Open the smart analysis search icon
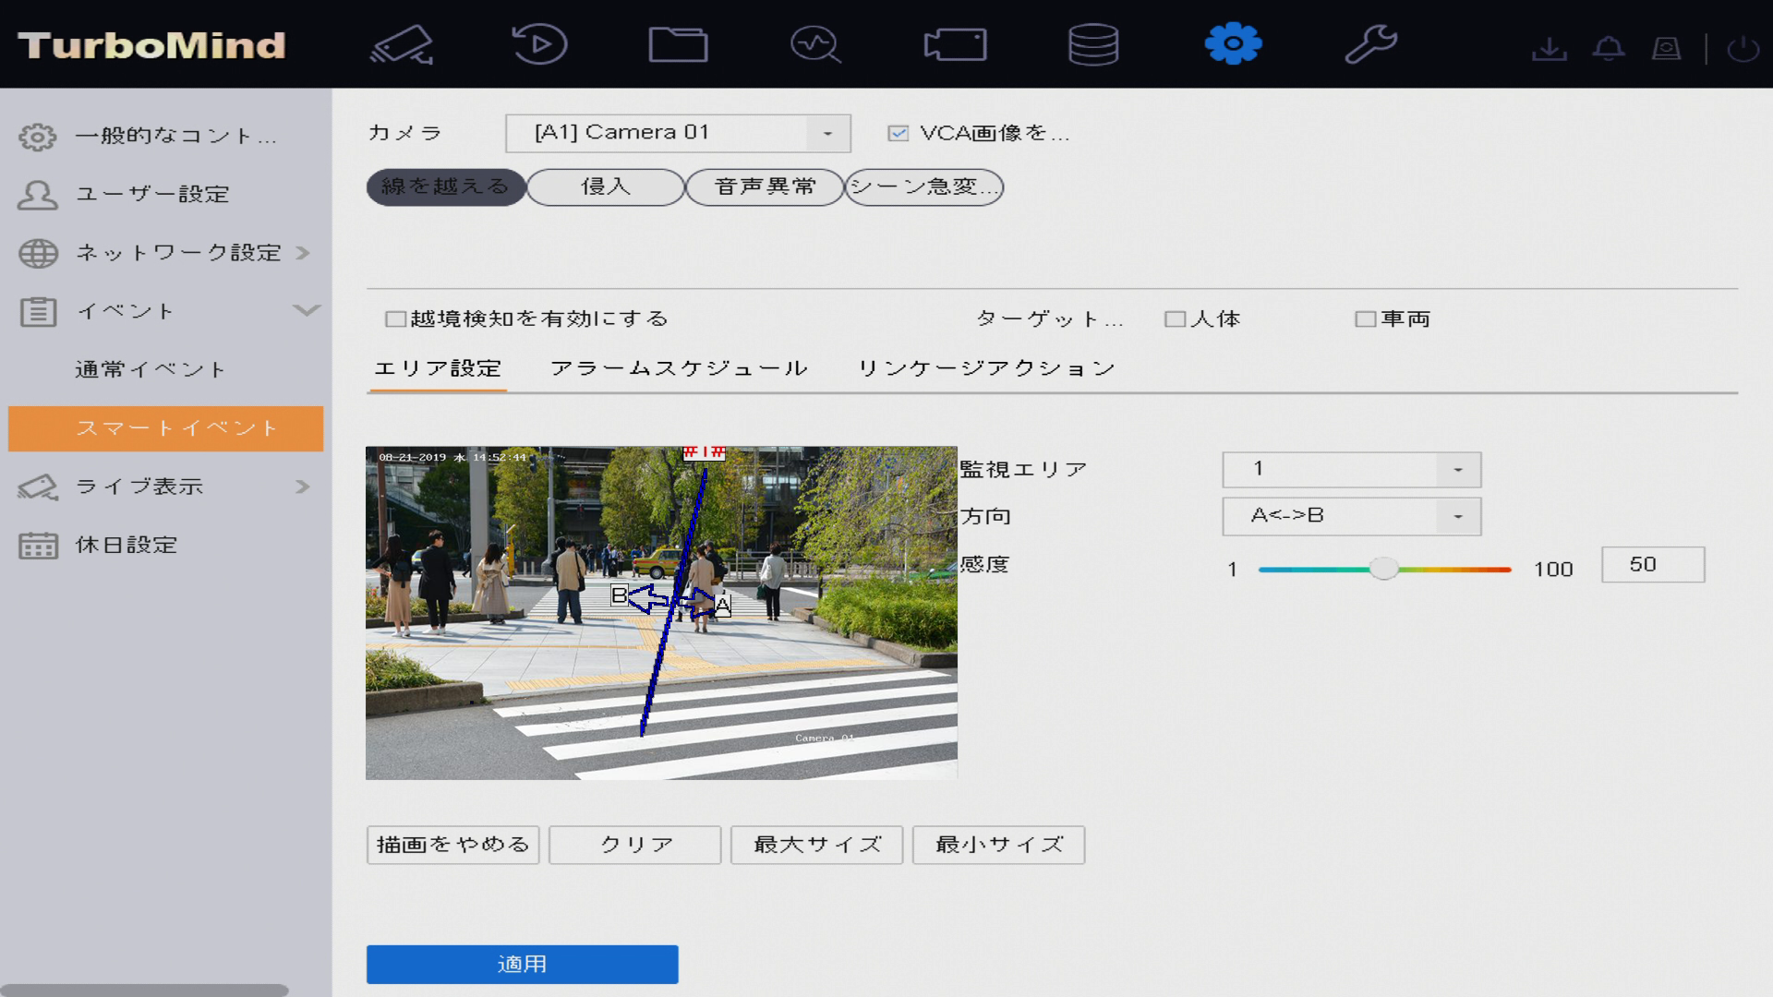 tap(815, 44)
